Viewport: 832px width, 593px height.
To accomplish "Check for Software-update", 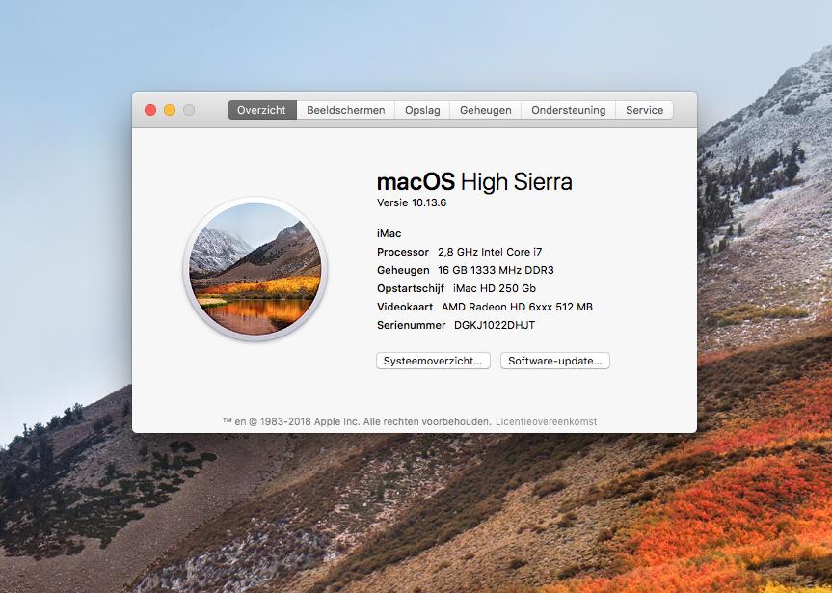I will click(555, 361).
